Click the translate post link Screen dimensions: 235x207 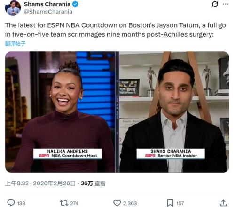pos(15,44)
